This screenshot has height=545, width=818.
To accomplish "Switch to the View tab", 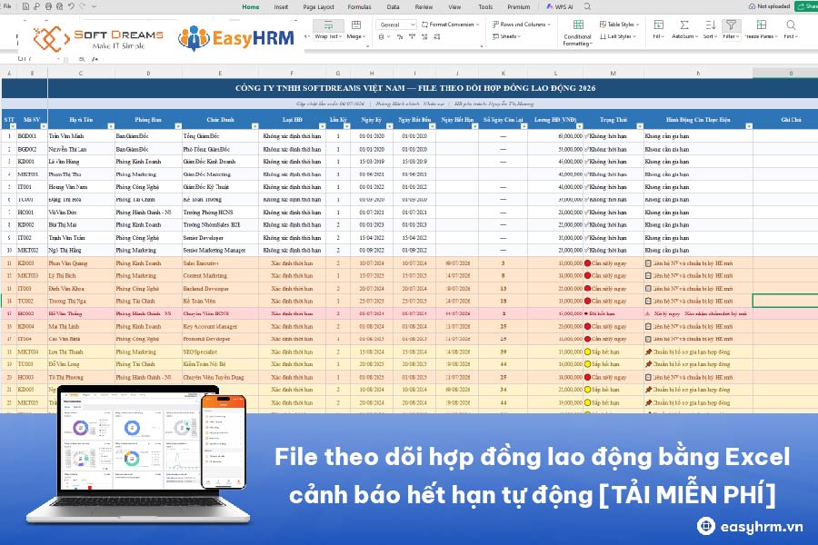I will point(454,6).
